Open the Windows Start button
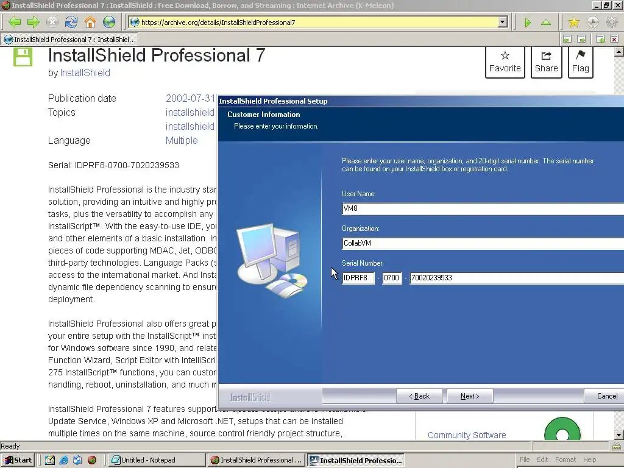 [x=18, y=460]
